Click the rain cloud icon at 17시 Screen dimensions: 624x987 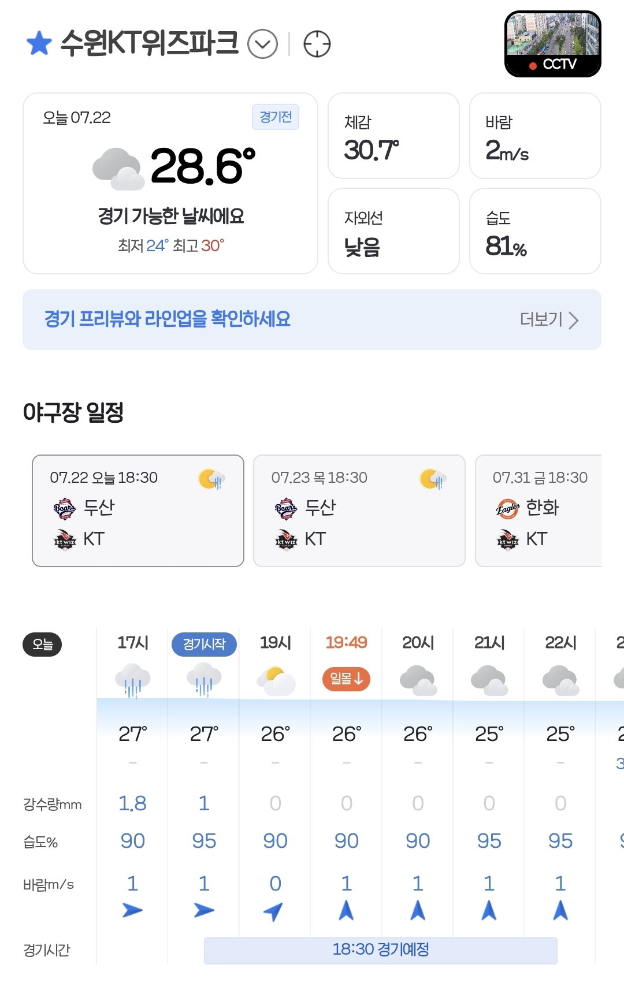(133, 680)
